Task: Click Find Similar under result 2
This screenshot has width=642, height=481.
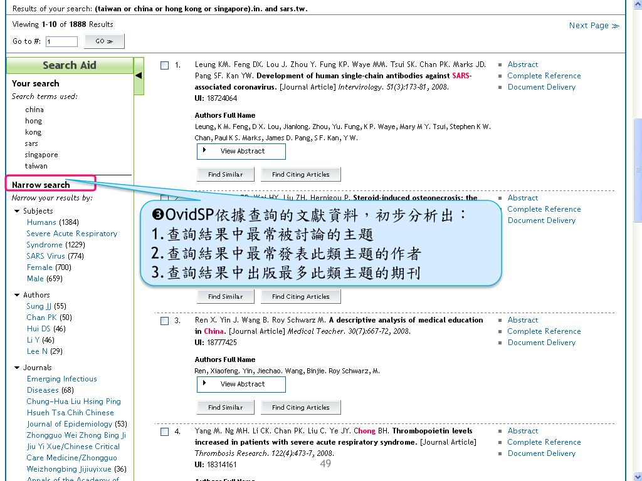Action: click(225, 296)
